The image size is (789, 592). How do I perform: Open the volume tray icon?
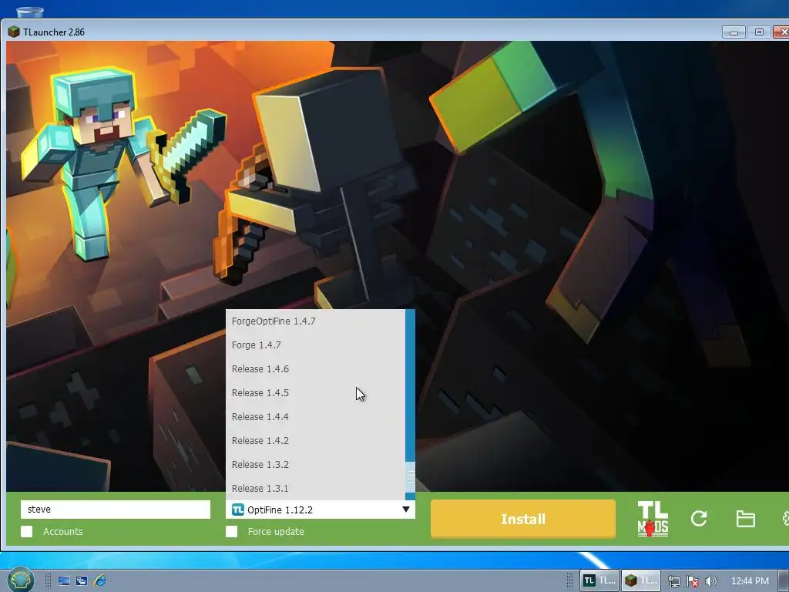click(x=710, y=581)
